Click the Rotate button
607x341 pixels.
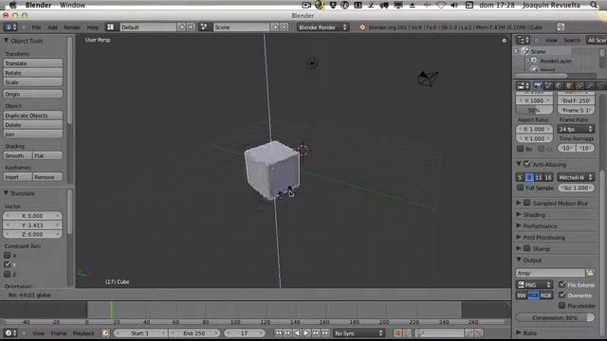tap(33, 73)
